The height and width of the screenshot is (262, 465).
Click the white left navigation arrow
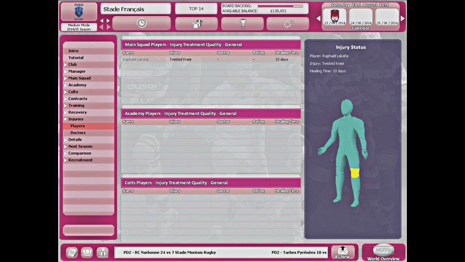[x=102, y=21]
